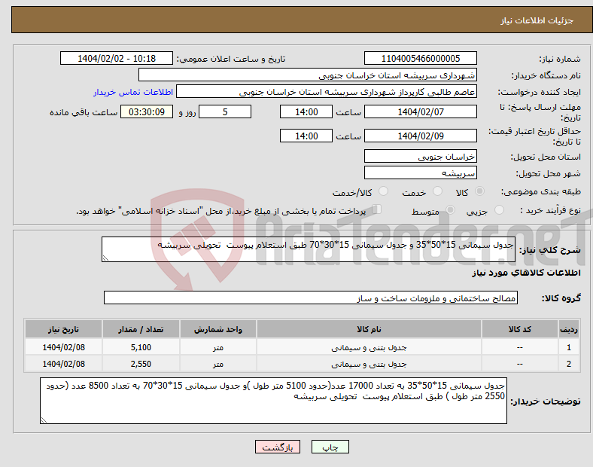Select the متوسط purchase type radio
Viewport: 593px width, 467px height.
(450, 209)
